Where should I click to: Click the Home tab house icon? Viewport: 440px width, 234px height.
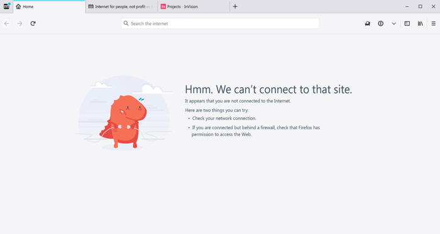[x=18, y=6]
